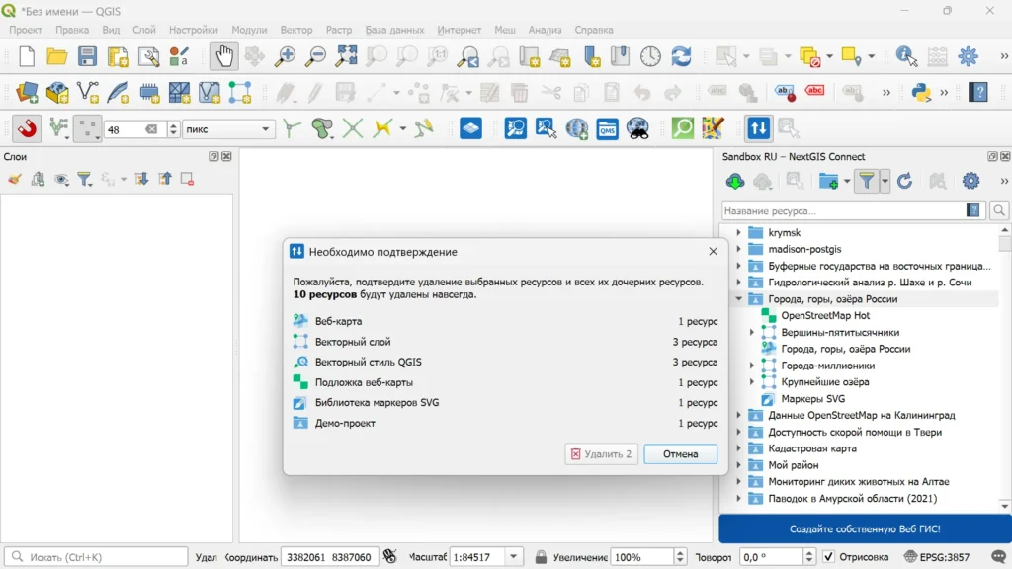Select the OpenStreetMap Hot resource
Viewport: 1012px width, 569px height.
[825, 315]
